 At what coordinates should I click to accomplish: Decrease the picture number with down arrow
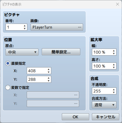click(25, 29)
